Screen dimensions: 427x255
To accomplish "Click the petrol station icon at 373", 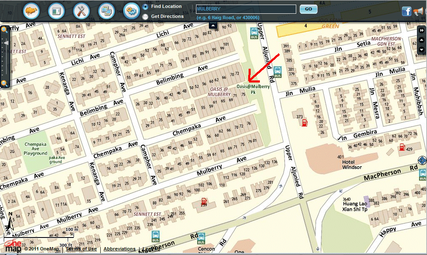I will pos(305,122).
